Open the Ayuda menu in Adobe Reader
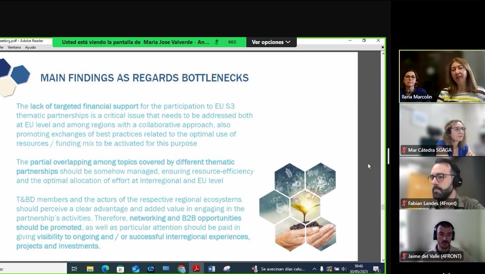 click(x=31, y=48)
